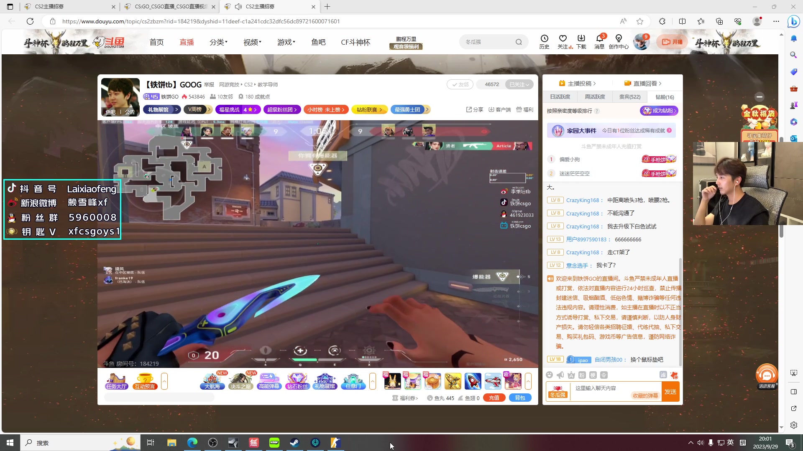Switch to the 日活跃度 tab
The height and width of the screenshot is (451, 803).
(x=560, y=97)
